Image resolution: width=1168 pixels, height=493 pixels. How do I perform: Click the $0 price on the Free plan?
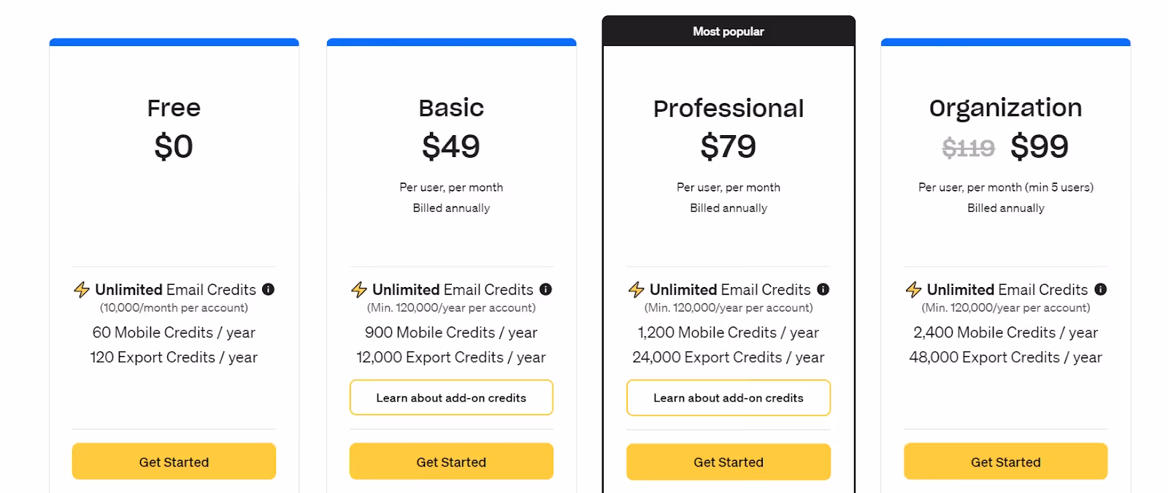[174, 146]
